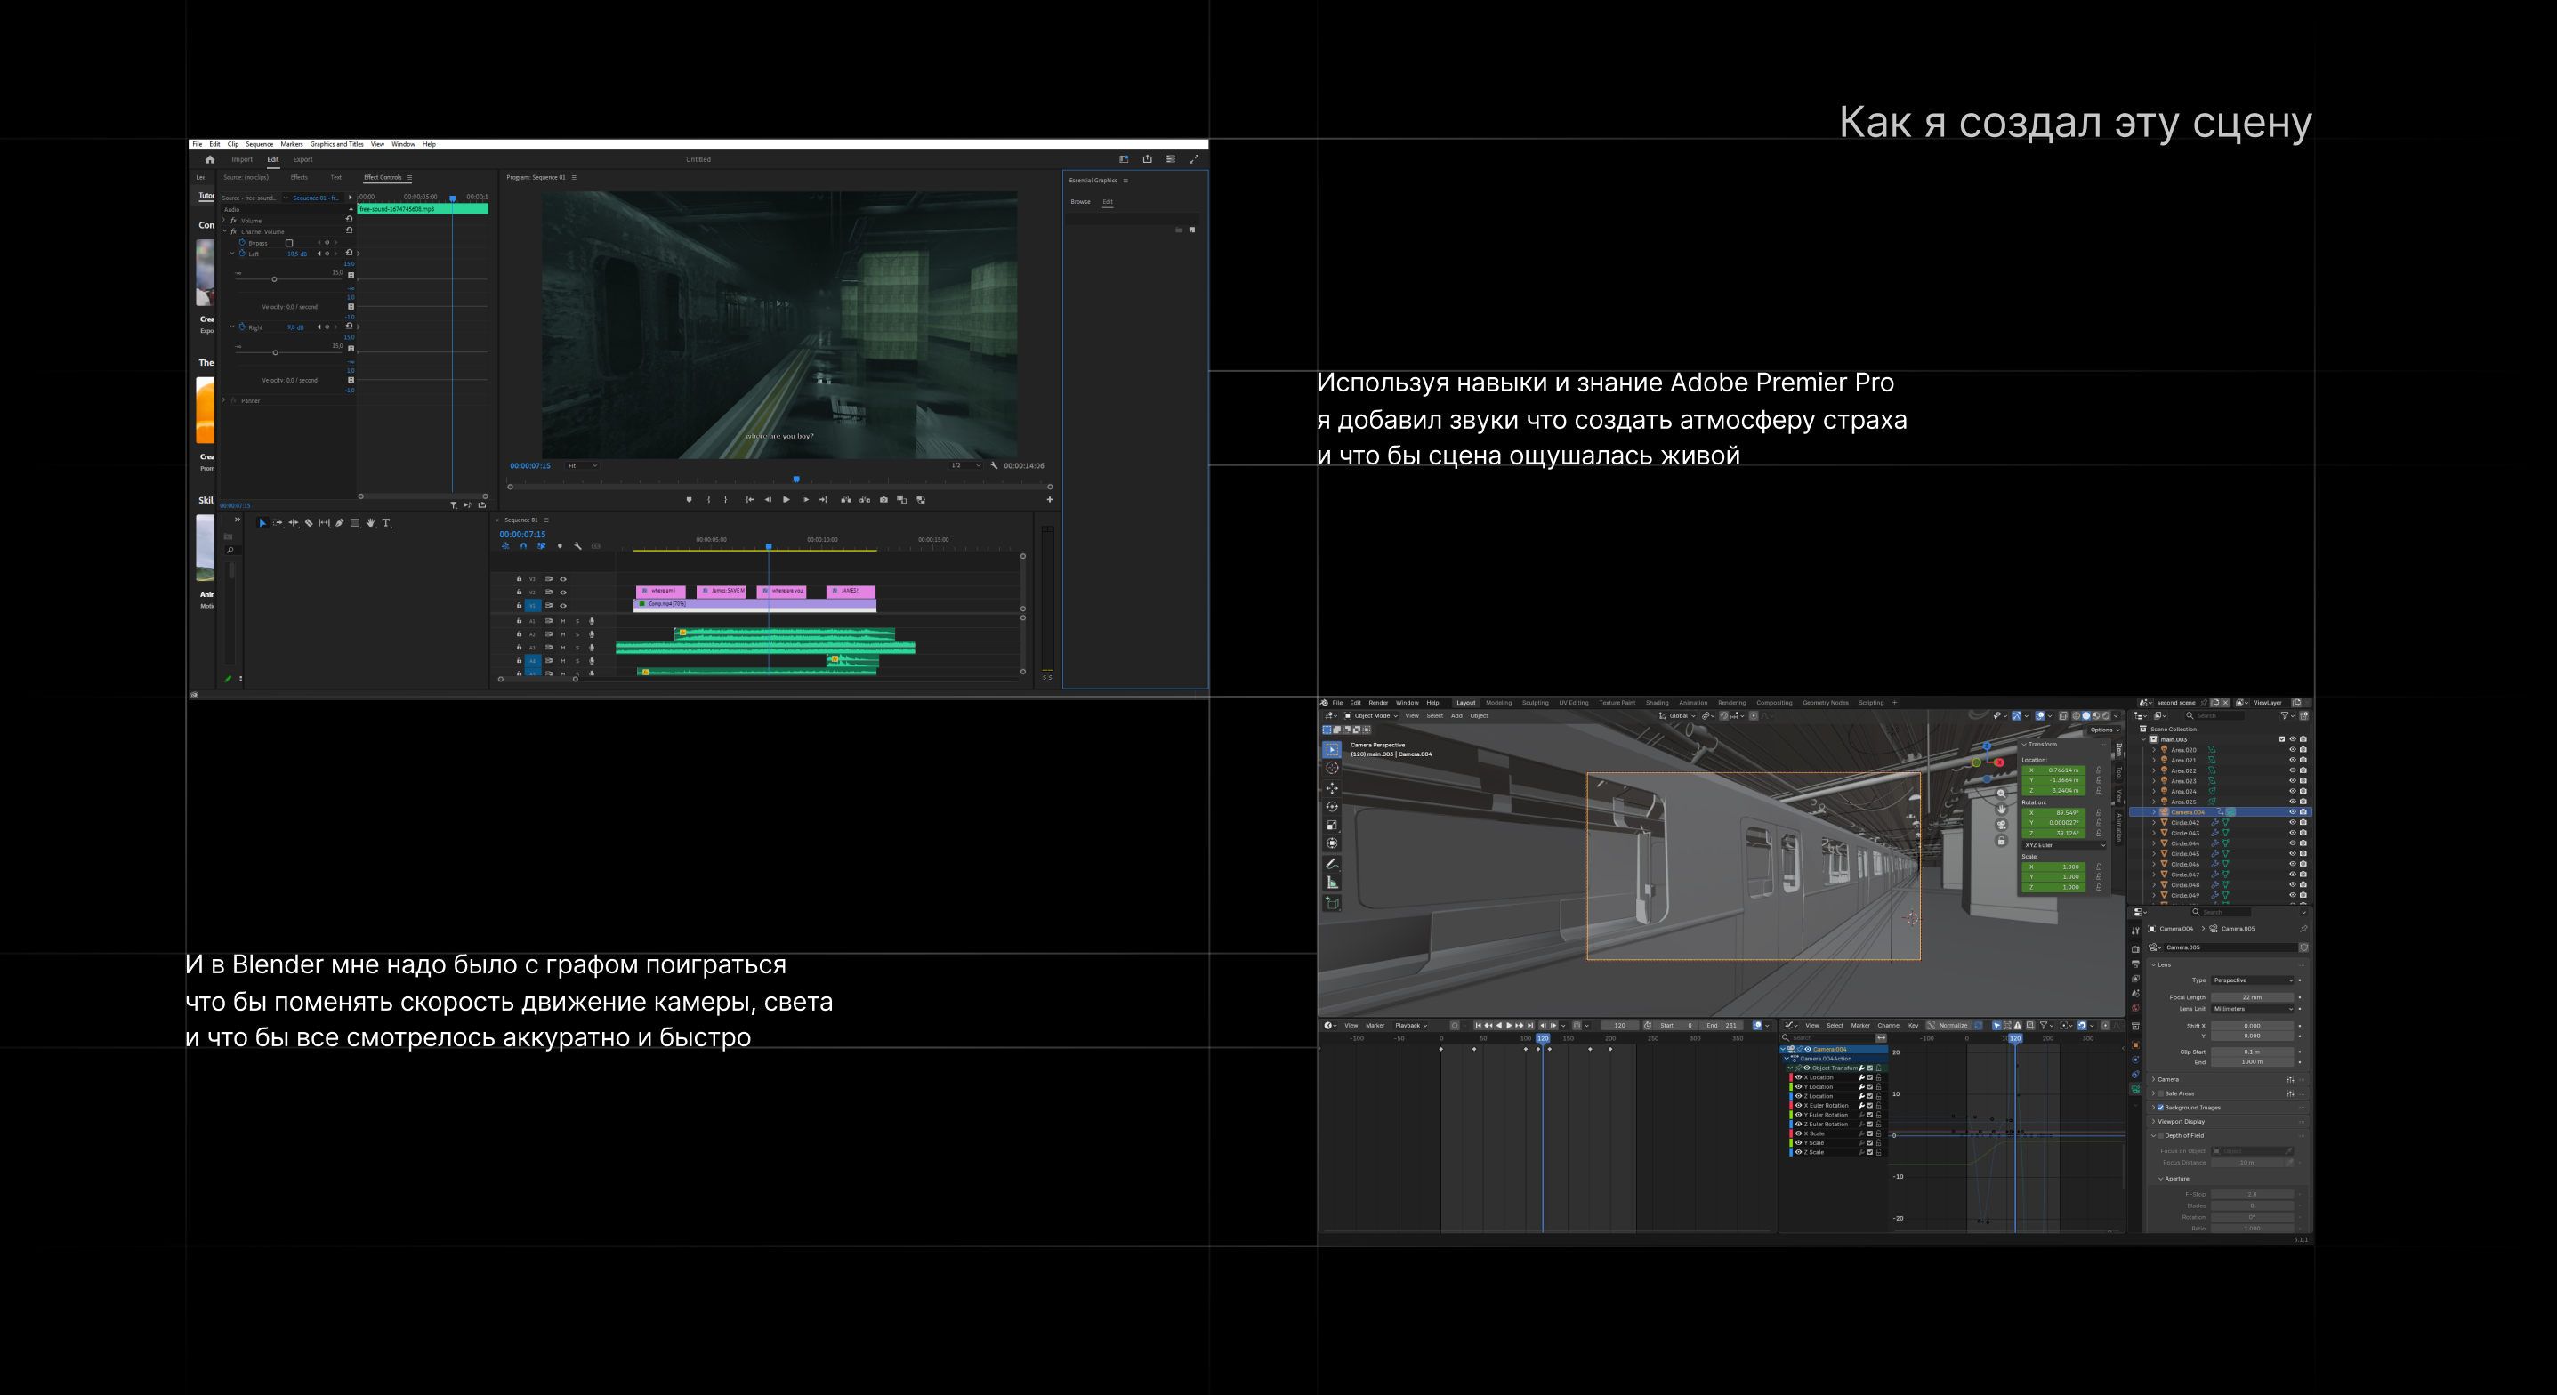
Task: Enable Depth of Field checkbox
Action: pos(2161,1135)
